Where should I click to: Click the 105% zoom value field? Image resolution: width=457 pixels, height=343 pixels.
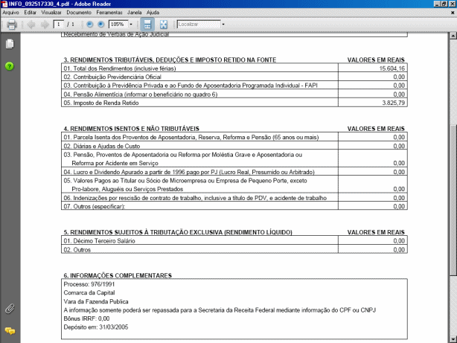pos(118,25)
